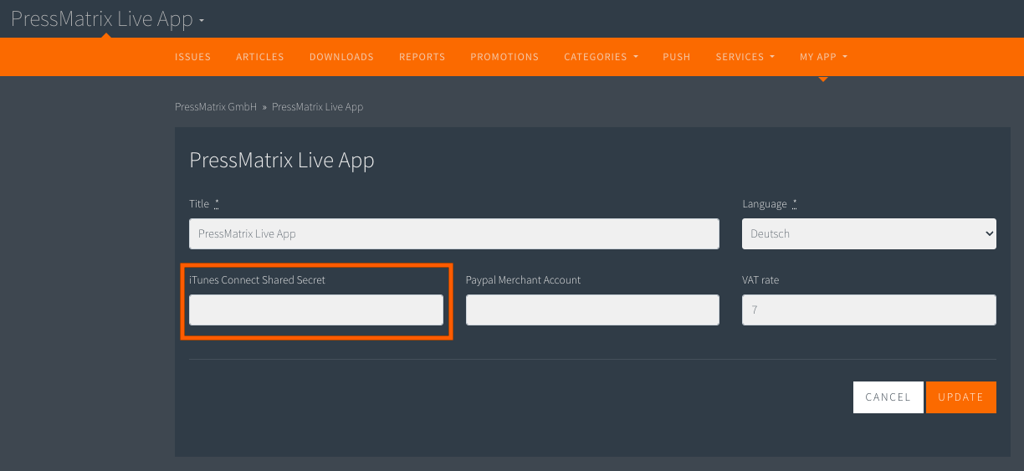Open the Push section

tap(677, 57)
